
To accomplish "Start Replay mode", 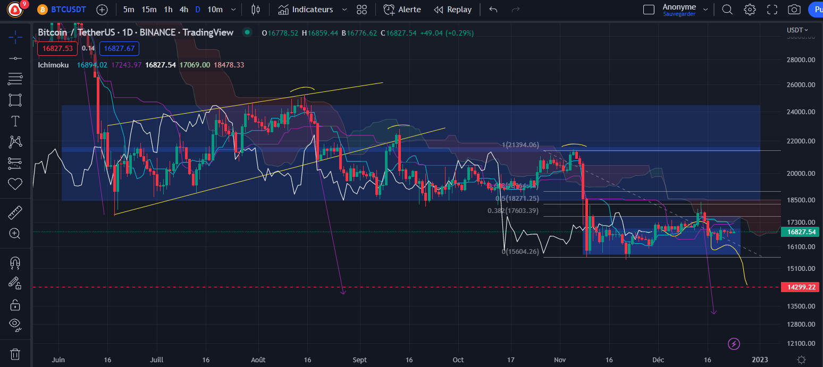I will point(452,9).
